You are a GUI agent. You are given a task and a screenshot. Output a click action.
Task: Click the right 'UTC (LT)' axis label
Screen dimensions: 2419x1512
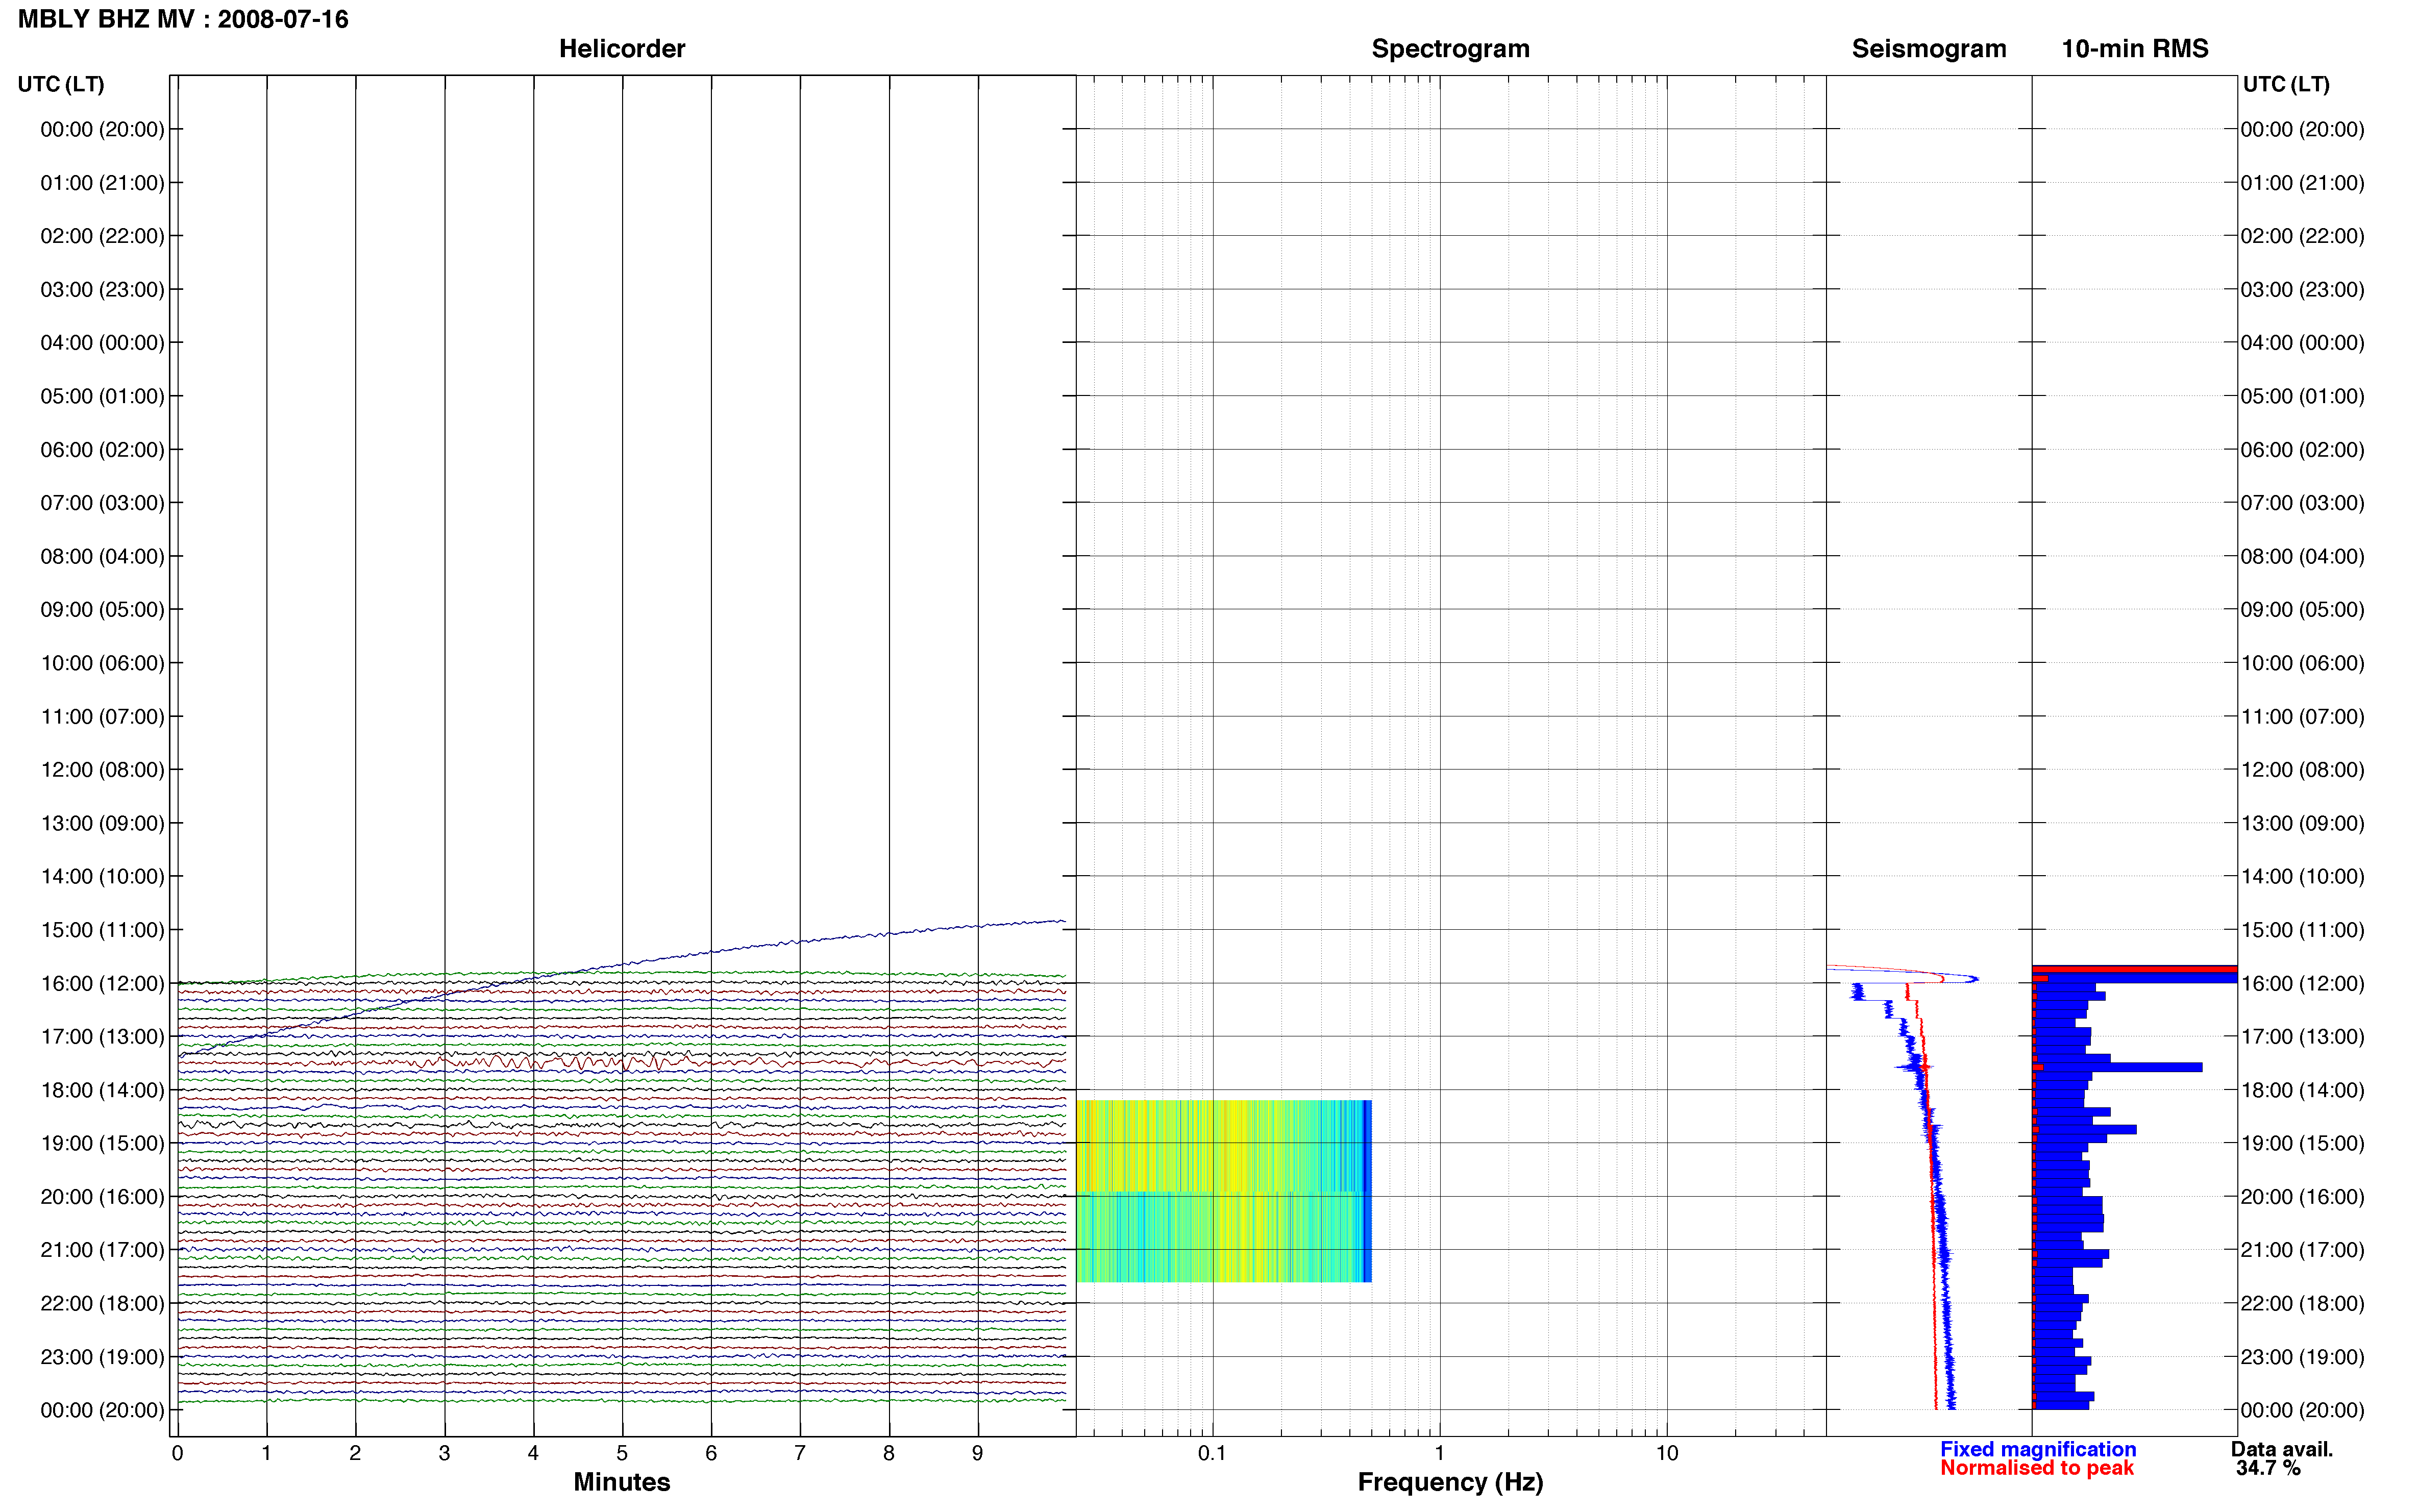pyautogui.click(x=2286, y=84)
